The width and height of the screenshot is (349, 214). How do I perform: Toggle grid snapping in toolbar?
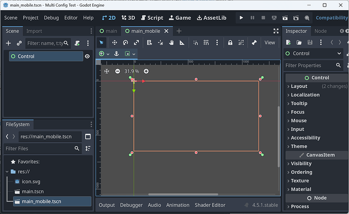(206, 43)
